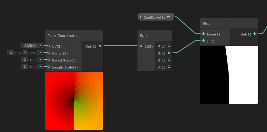Click the Radial Scale X input field
The width and height of the screenshot is (267, 132).
coord(32,60)
